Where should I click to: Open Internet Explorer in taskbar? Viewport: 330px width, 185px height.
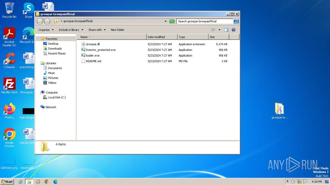[x=21, y=182]
